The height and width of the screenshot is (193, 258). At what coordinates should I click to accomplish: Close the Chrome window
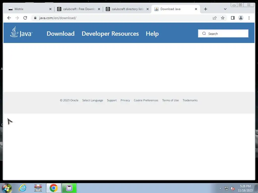coord(249,5)
